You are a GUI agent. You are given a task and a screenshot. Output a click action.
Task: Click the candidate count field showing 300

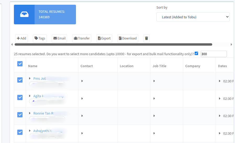pos(214,54)
